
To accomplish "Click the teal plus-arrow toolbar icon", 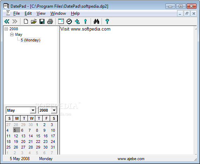I will [x=77, y=21].
